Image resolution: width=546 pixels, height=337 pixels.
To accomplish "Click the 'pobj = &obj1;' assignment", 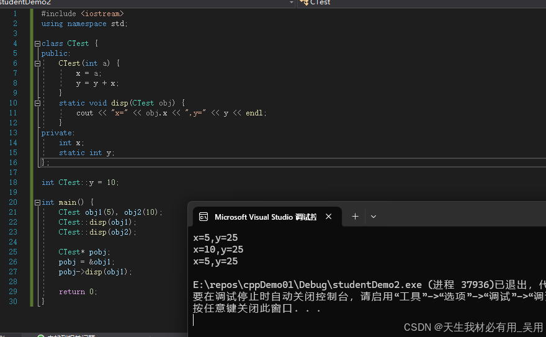I will point(86,262).
